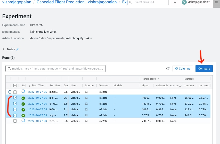Sort using the Start Time arrow
Image resolution: width=220 pixels, height=144 pixels.
[x=30, y=86]
